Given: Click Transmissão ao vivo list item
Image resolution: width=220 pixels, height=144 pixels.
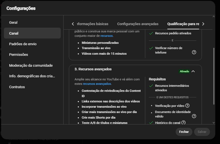Looking at the screenshot, I should (96, 48).
